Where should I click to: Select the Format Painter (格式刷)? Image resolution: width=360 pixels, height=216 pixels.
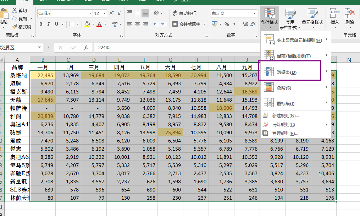tap(22, 27)
